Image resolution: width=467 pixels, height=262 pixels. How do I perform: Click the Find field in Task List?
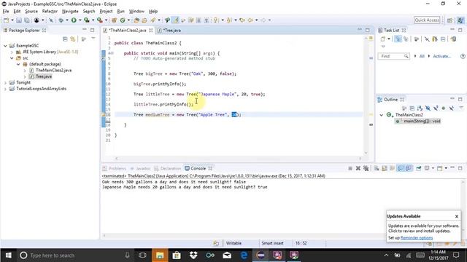click(x=393, y=56)
